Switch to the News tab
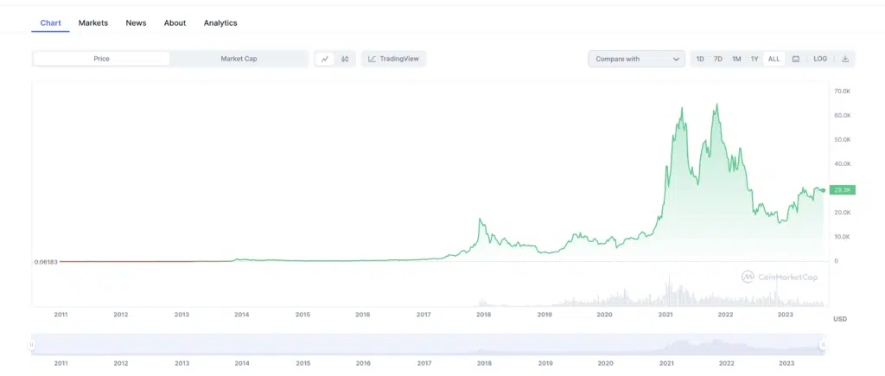Screen dimensions: 885x376 click(136, 22)
